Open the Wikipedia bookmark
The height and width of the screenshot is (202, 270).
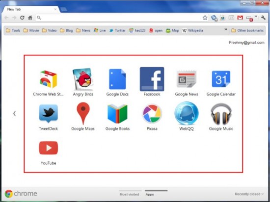click(192, 30)
